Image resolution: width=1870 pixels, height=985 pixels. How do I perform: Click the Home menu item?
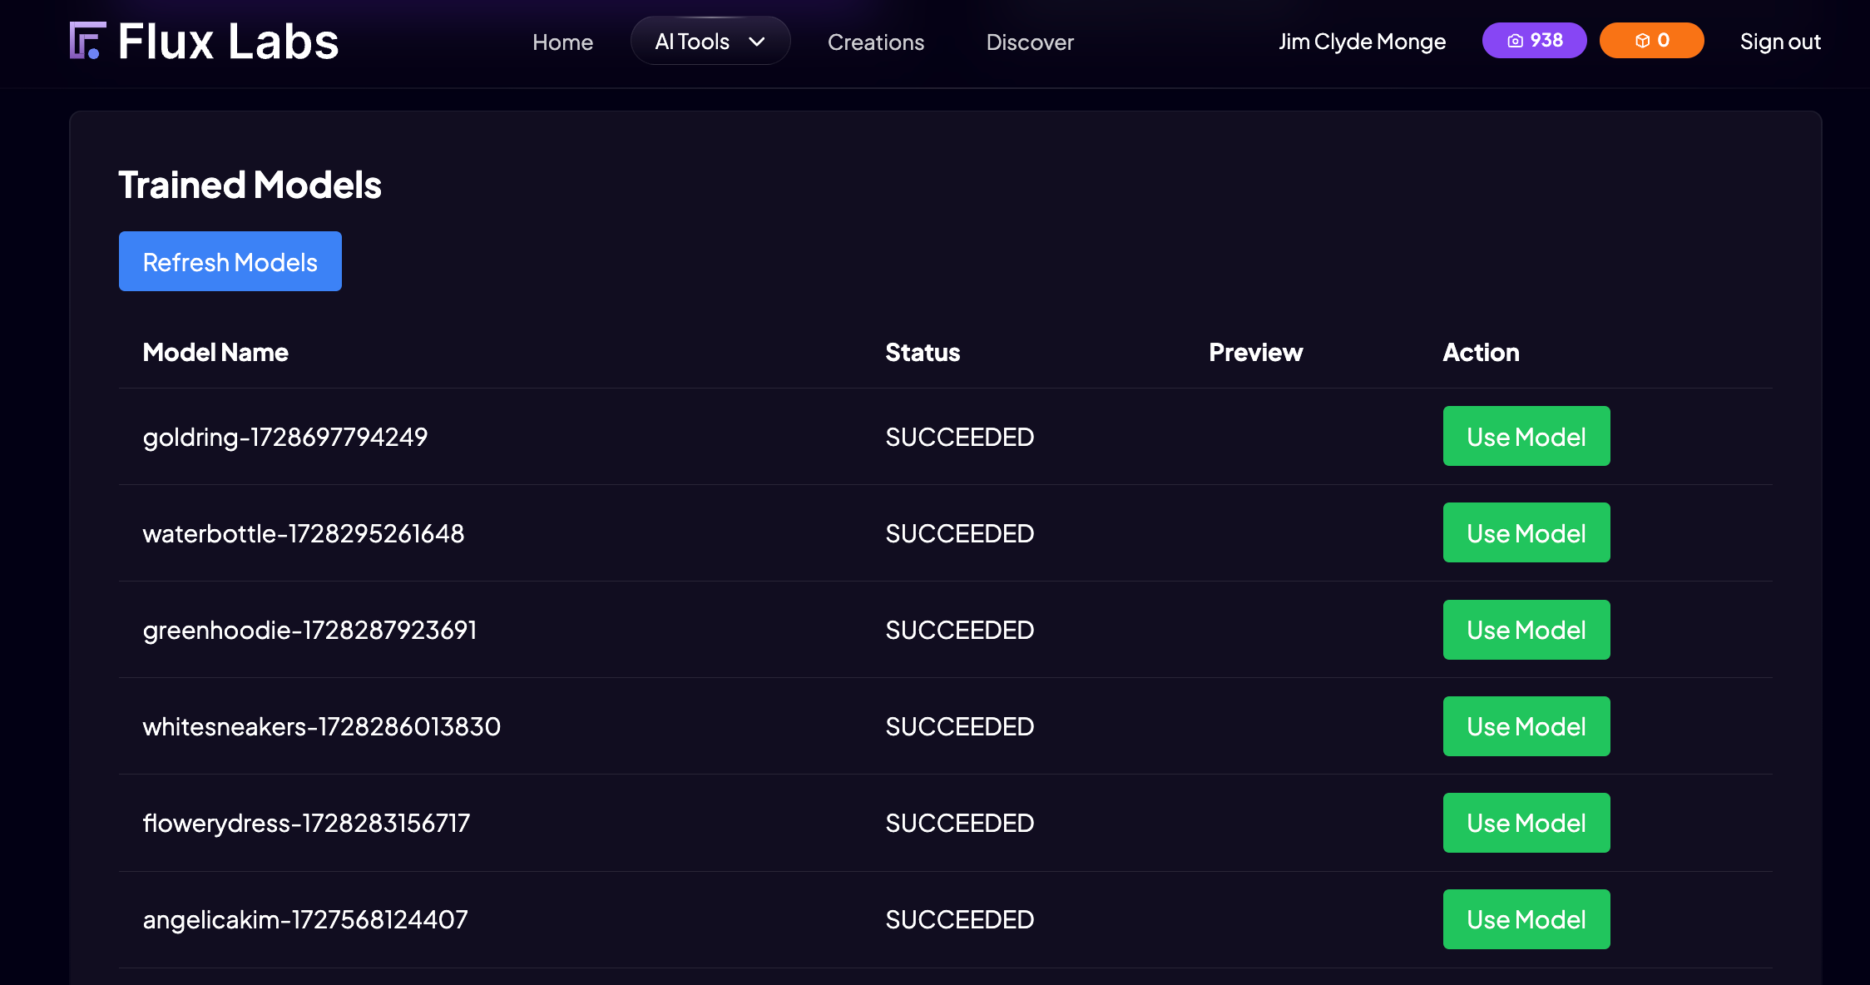pos(562,41)
